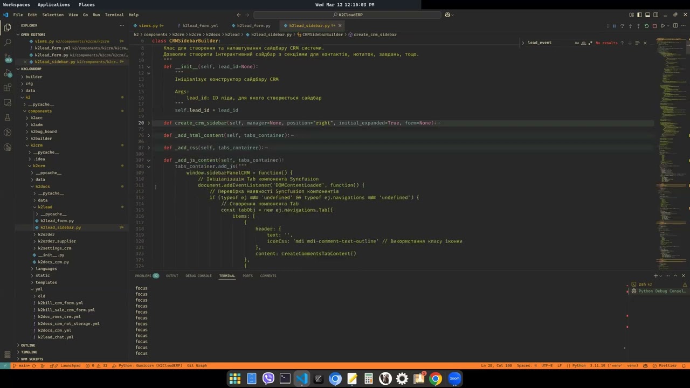Open the Terminal menu

tap(114, 15)
